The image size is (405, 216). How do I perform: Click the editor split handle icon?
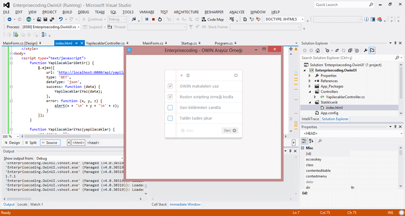click(x=291, y=49)
